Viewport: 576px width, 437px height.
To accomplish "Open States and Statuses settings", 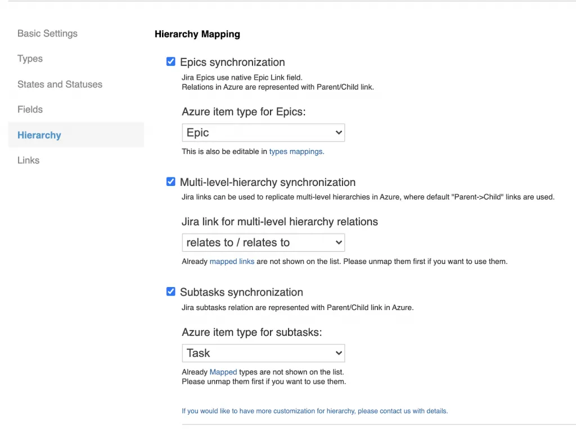I will tap(60, 84).
